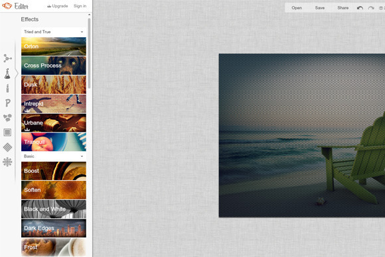
Task: Apply the Cross Process effect thumbnail
Action: coord(54,66)
